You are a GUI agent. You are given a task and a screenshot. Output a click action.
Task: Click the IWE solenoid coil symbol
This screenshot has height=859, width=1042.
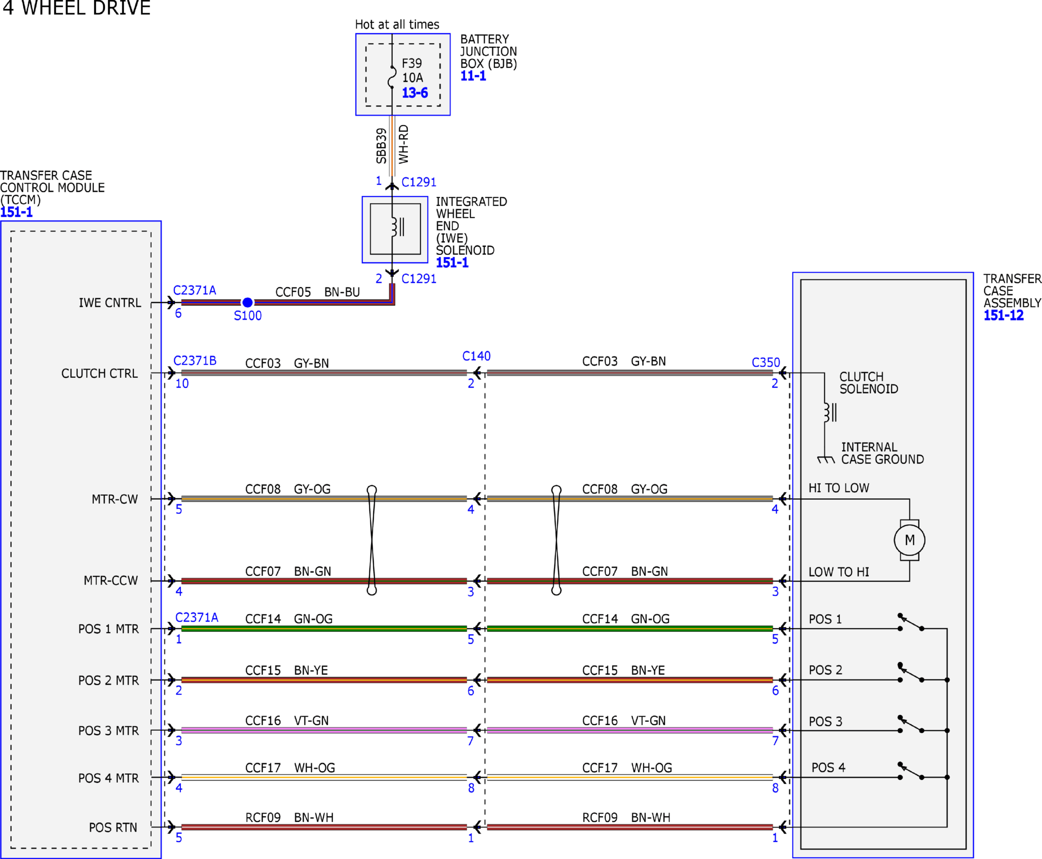pyautogui.click(x=397, y=227)
